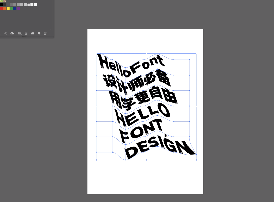This screenshot has height=202, width=274.
Task: Click the cloud Add to Library icon
Action: click(x=12, y=33)
